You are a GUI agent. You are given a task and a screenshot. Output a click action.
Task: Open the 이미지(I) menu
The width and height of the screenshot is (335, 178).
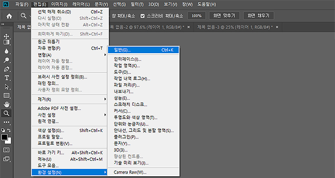(x=59, y=4)
